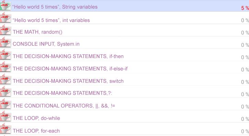Click Java icon next to if-else-if lesson

point(5,67)
